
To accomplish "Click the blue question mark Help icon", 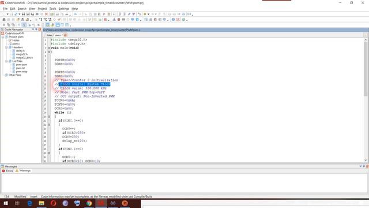I will tap(173, 20).
